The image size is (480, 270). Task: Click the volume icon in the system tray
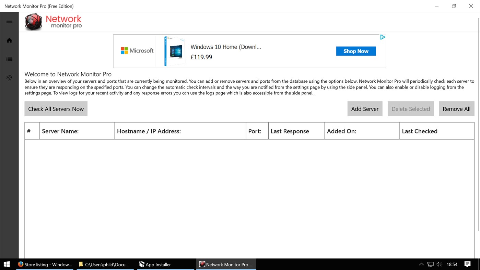[x=439, y=264]
